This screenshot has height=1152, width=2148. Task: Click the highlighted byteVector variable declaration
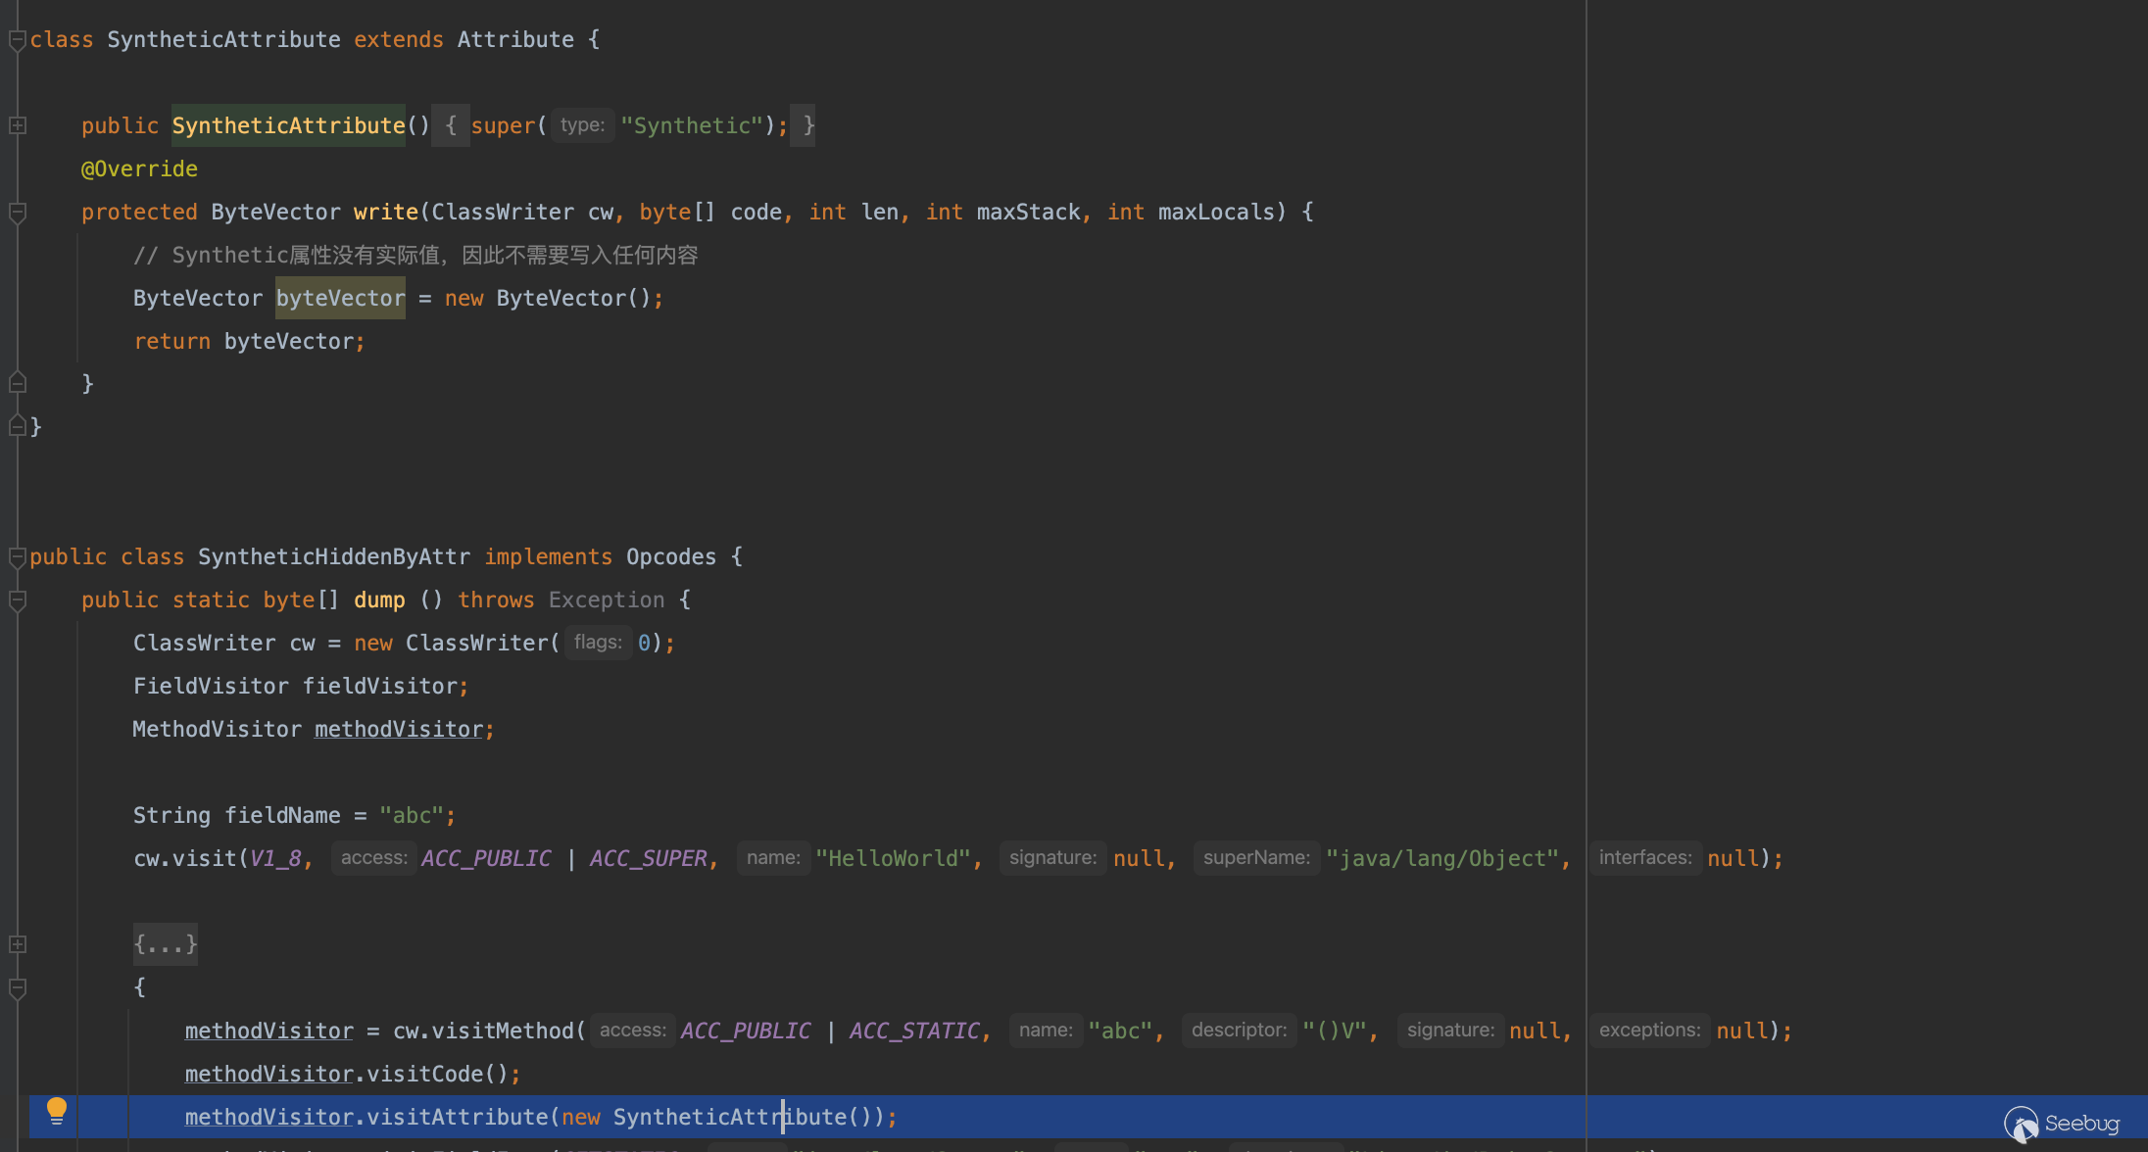pyautogui.click(x=340, y=298)
